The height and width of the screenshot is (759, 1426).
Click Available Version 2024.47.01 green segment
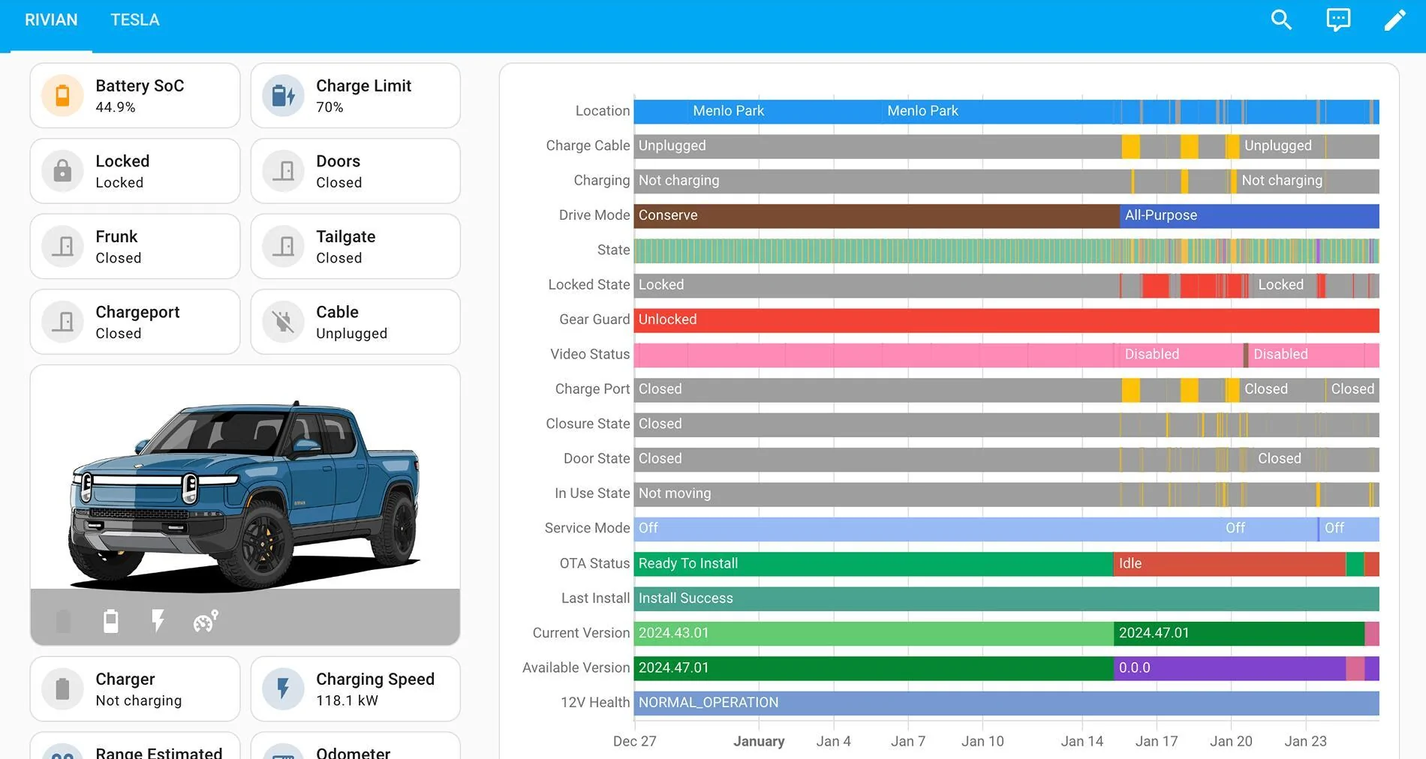[874, 668]
